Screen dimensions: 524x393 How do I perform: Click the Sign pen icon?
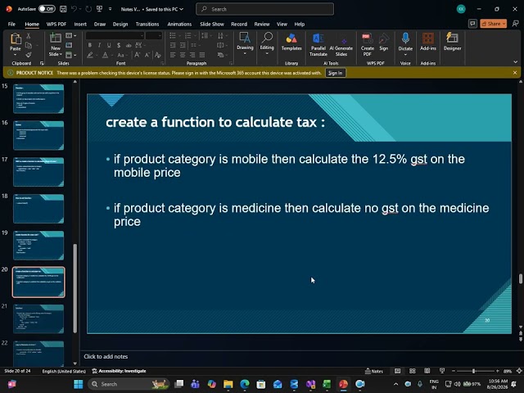384,42
